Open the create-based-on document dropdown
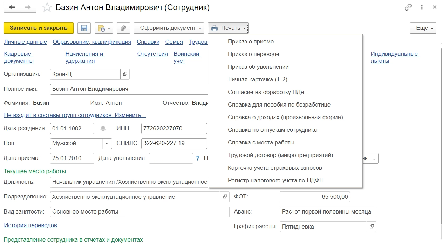Viewport: 442px width, 243px height. point(104,28)
